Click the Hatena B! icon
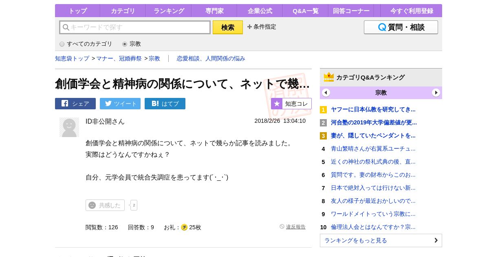This screenshot has width=489, height=257. tap(155, 104)
